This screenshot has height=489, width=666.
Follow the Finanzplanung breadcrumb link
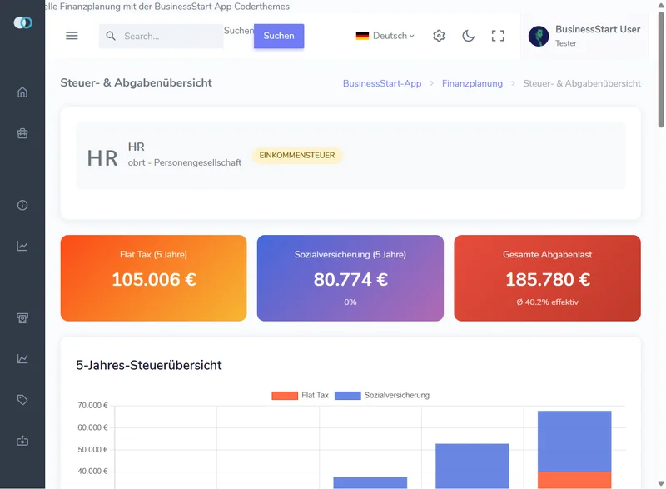472,83
